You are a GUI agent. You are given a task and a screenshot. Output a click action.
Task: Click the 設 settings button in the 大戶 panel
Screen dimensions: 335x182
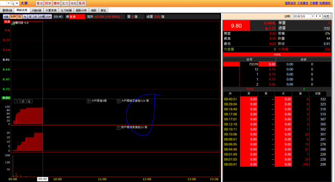coord(23,101)
